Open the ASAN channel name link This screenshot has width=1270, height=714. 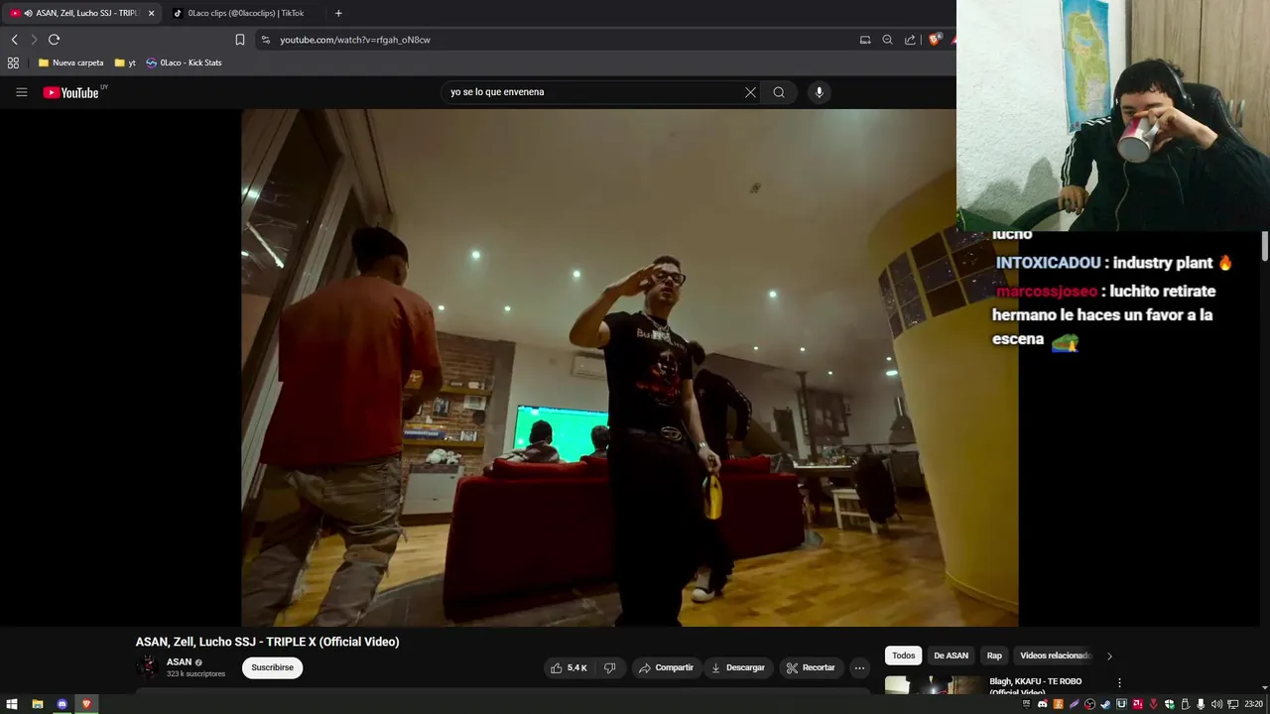pos(179,662)
